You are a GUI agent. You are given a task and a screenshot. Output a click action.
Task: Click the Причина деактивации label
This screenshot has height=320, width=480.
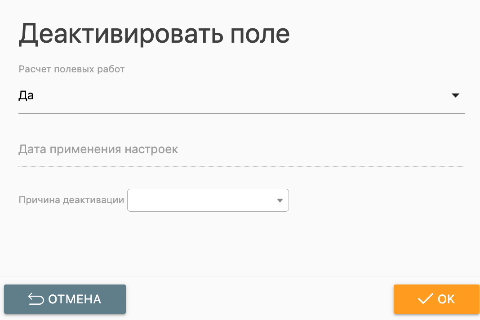pos(71,200)
